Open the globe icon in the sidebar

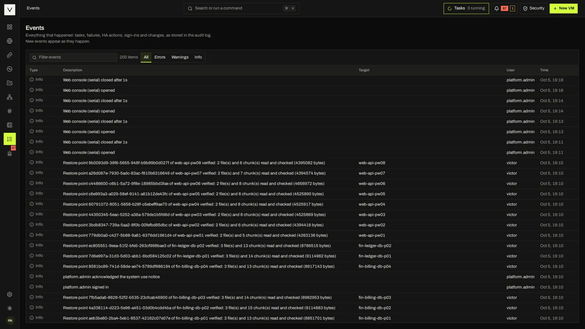pos(10,41)
